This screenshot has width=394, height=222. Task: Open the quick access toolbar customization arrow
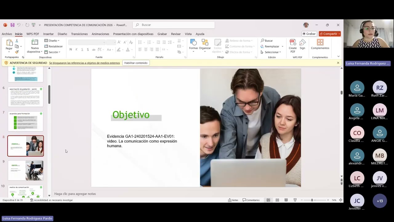coord(40,25)
